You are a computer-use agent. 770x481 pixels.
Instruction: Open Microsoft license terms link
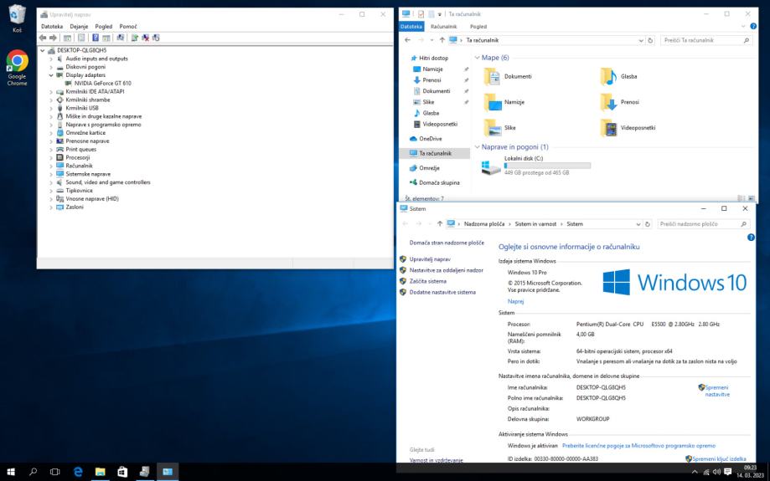pos(638,446)
